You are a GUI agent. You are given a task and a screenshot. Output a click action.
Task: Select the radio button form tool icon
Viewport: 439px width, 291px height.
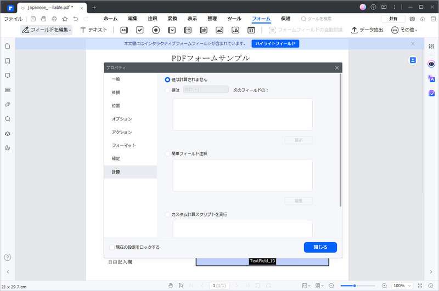(156, 30)
